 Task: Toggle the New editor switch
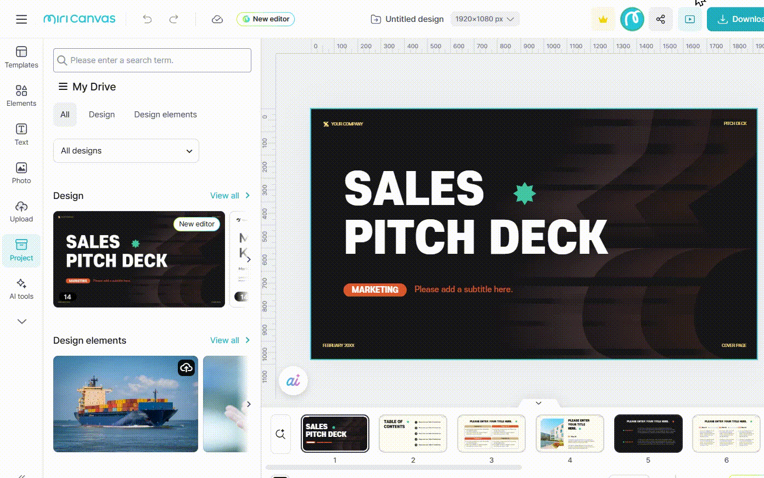point(266,19)
